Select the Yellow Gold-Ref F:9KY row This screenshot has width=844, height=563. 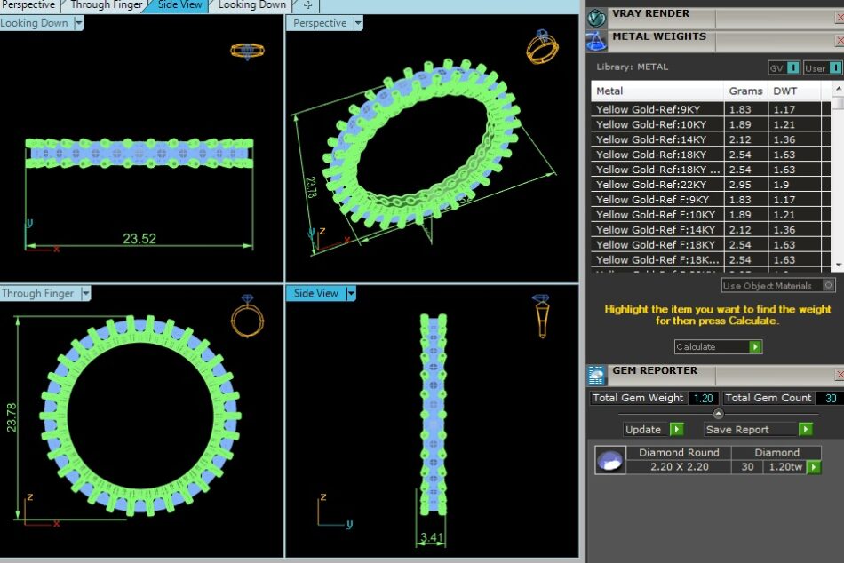[711, 200]
